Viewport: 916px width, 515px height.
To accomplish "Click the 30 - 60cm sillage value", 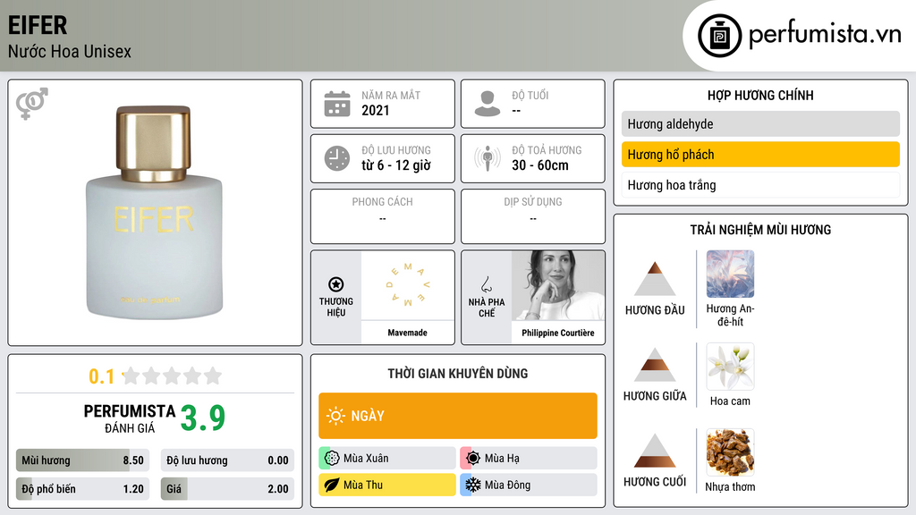I will tap(539, 165).
